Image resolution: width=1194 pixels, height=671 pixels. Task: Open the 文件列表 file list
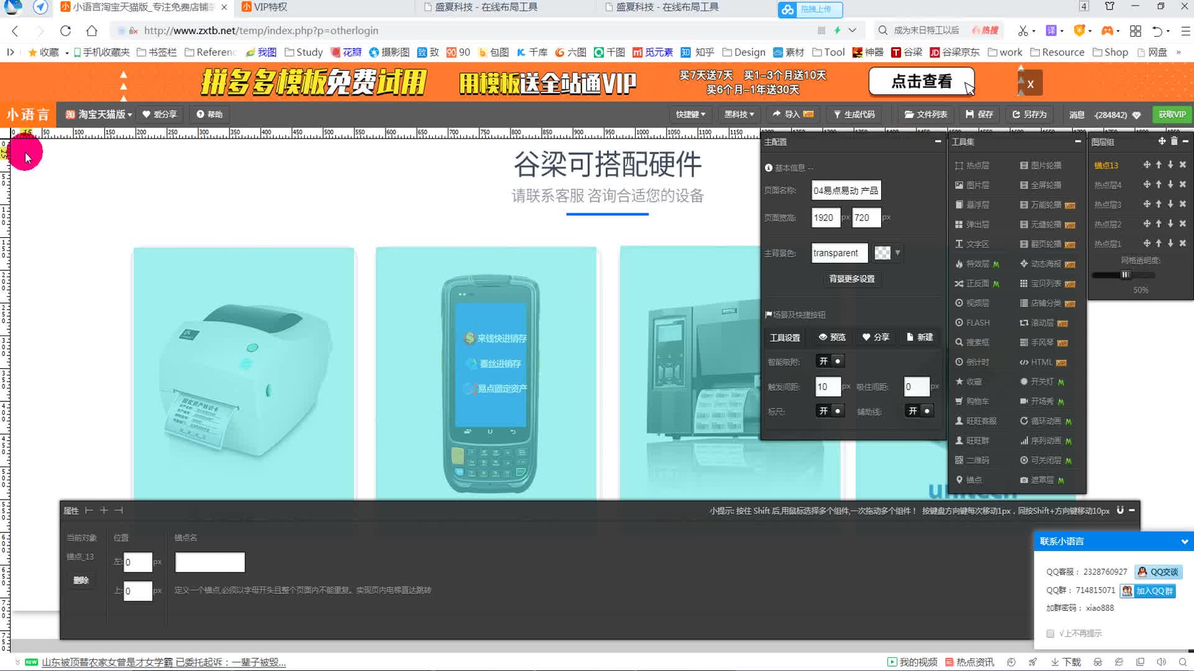tap(926, 114)
